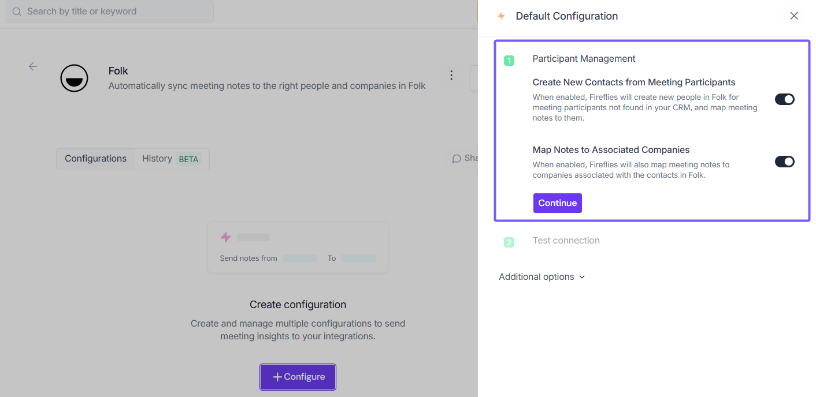The image size is (816, 397).
Task: Expand the Test connection step
Action: point(566,241)
